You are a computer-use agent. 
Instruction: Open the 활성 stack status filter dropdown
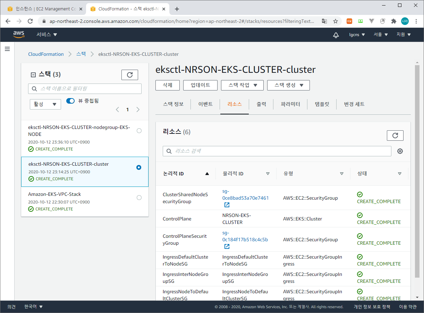[x=45, y=104]
